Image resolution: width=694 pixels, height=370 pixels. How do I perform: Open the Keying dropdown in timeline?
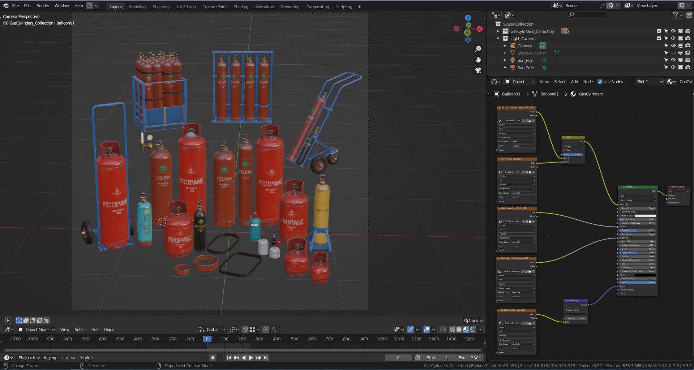52,358
